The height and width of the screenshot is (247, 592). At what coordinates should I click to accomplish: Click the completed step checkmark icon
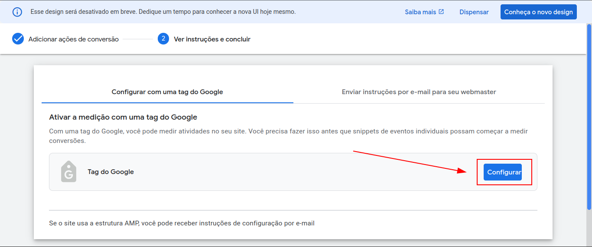(18, 39)
